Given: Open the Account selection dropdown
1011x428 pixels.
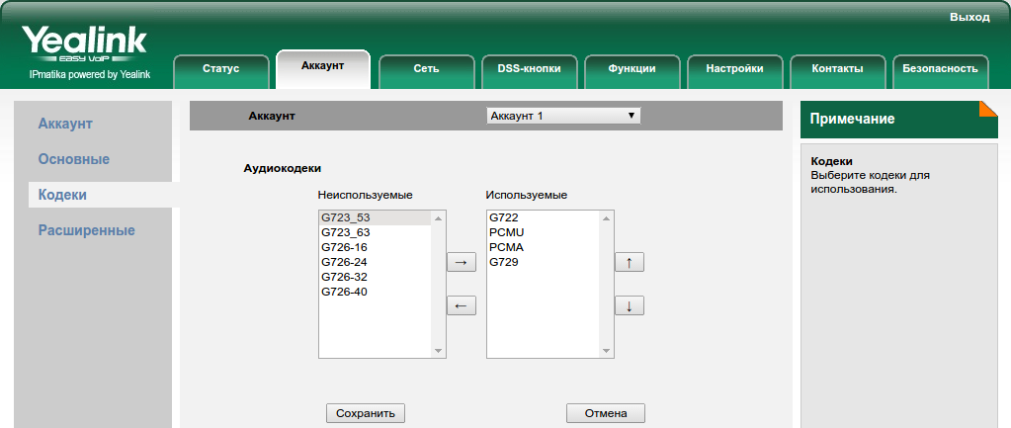Looking at the screenshot, I should click(x=563, y=116).
